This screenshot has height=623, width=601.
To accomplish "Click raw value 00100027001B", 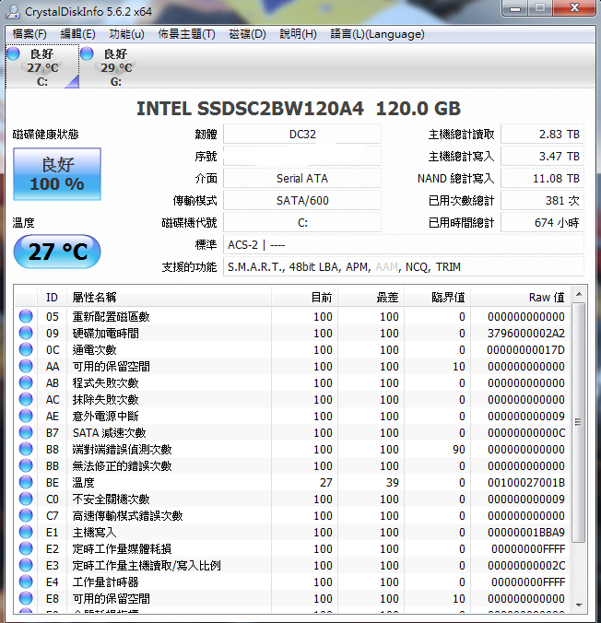I will coord(525,482).
